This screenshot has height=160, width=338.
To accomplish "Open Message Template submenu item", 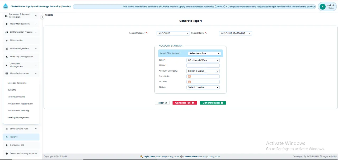I will [17, 83].
